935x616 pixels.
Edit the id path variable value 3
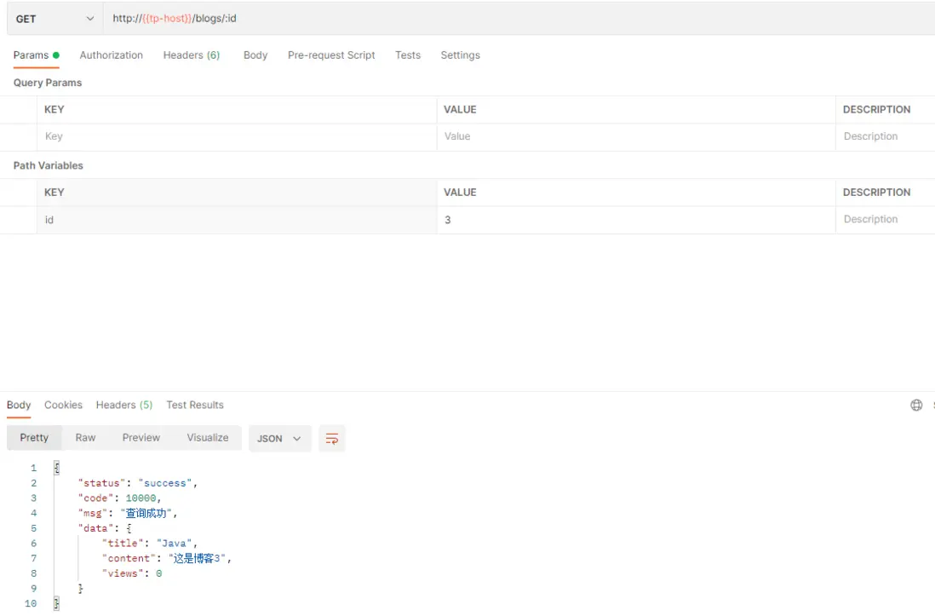coord(636,220)
